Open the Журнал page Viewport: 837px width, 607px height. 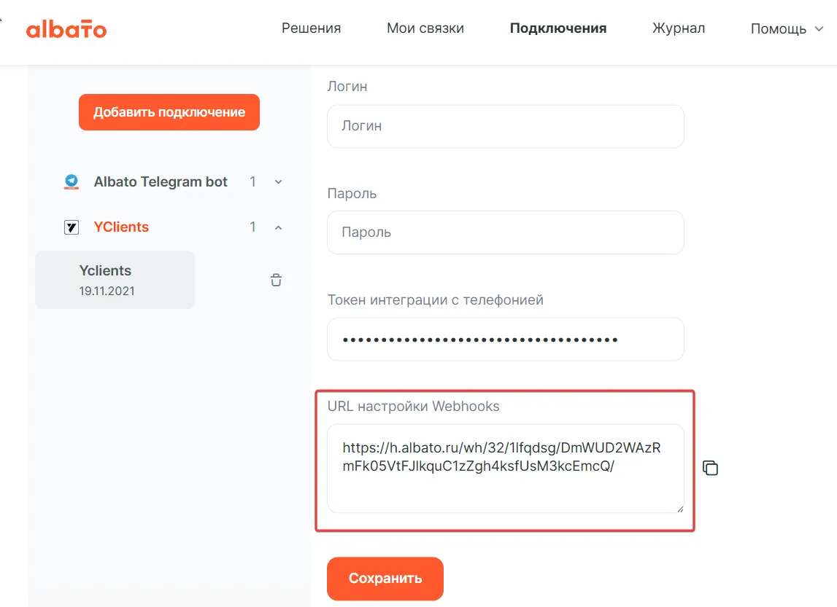click(x=678, y=28)
